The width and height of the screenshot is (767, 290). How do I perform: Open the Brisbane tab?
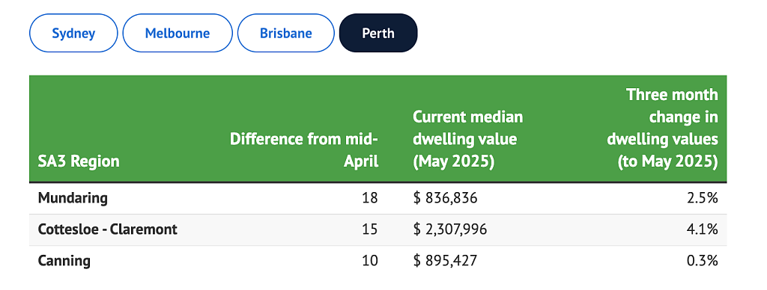click(x=285, y=33)
